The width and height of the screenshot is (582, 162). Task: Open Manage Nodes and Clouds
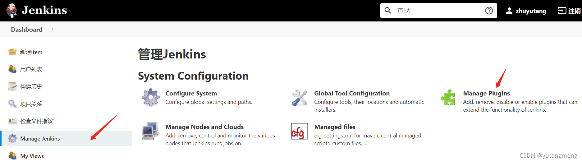[x=204, y=127]
